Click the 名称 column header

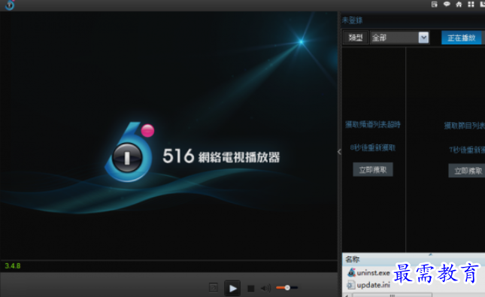point(353,259)
